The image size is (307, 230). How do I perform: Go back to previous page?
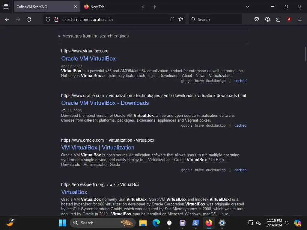7,19
